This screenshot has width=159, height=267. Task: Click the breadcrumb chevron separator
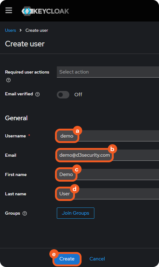click(21, 30)
